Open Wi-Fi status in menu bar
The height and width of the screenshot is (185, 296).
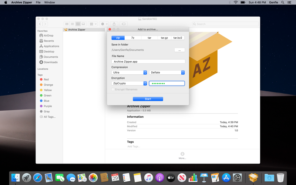click(236, 2)
